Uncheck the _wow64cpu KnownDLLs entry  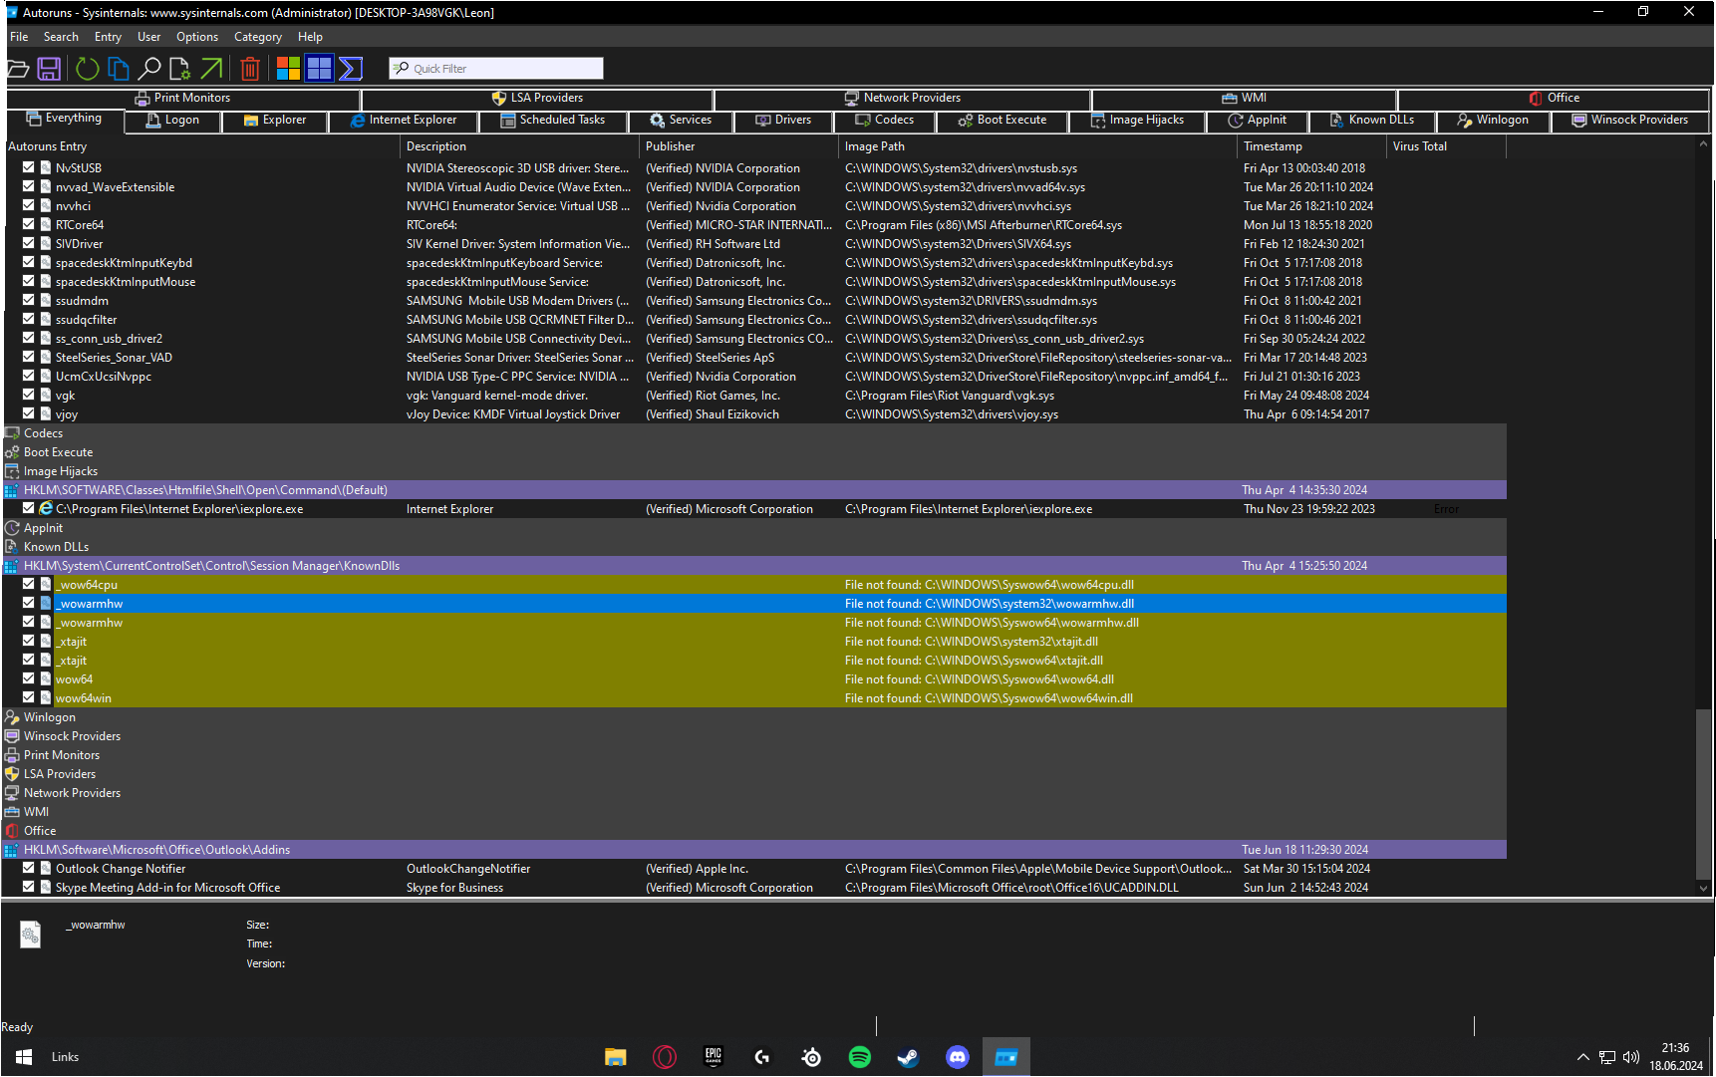(29, 585)
